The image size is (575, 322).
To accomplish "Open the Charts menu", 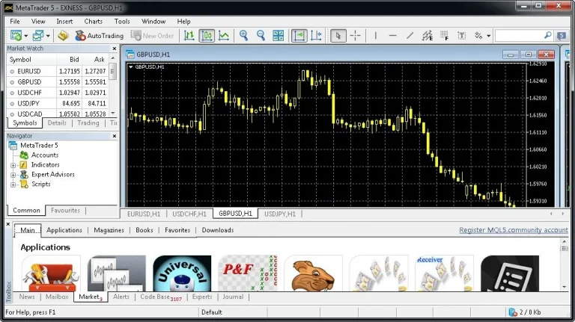I will [x=94, y=21].
